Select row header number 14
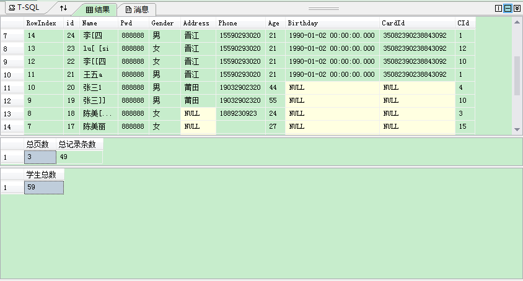The width and height of the screenshot is (523, 281). click(12, 127)
